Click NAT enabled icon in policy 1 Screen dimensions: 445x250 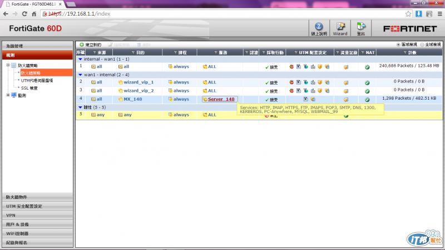367,67
